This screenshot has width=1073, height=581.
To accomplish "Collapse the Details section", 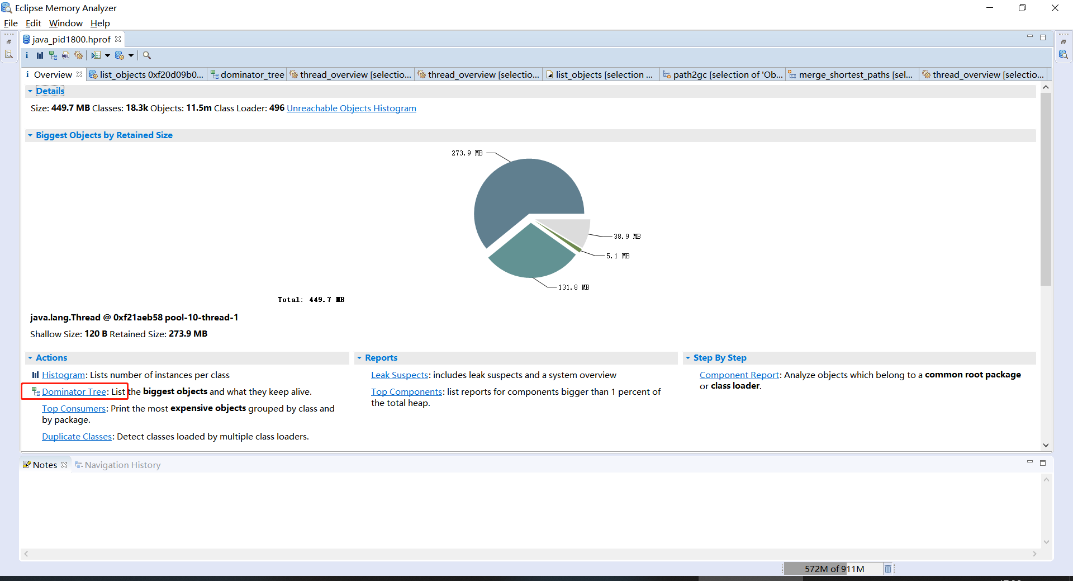I will [30, 91].
